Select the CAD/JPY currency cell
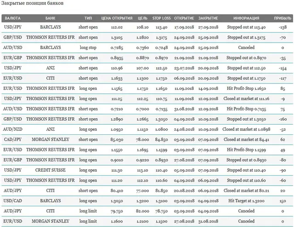Image resolution: width=294 pixels, height=227 pixels. pos(12,139)
